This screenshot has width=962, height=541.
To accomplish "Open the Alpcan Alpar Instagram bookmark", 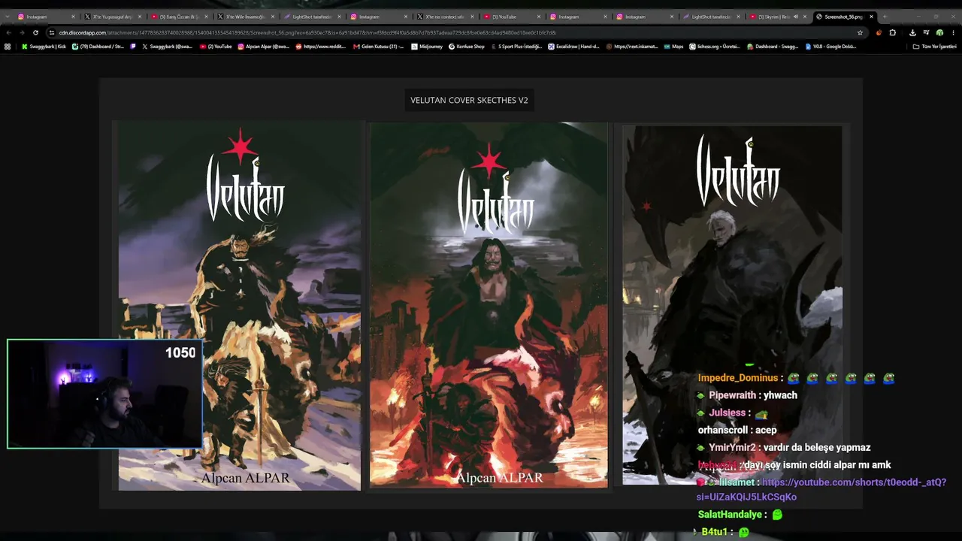I will pos(264,47).
